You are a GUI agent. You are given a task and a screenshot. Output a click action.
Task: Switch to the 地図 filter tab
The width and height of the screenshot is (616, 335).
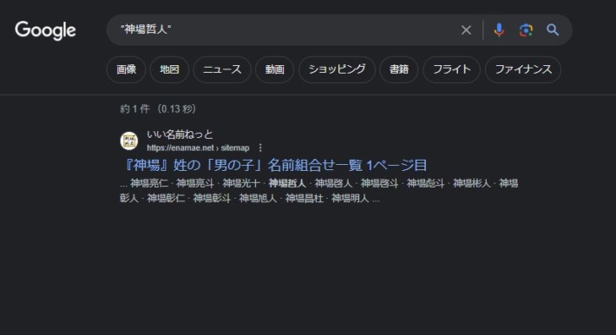pyautogui.click(x=169, y=69)
